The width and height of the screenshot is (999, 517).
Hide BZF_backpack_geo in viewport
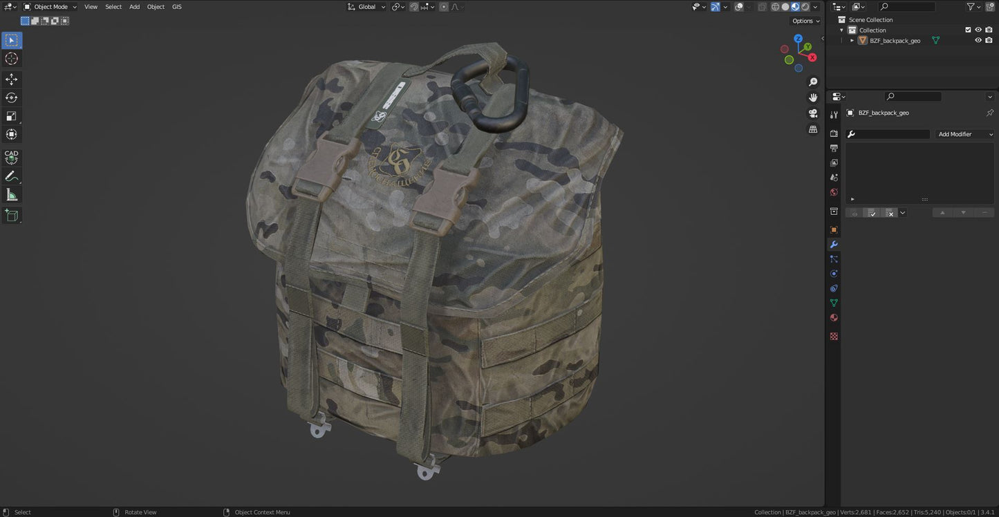coord(978,41)
